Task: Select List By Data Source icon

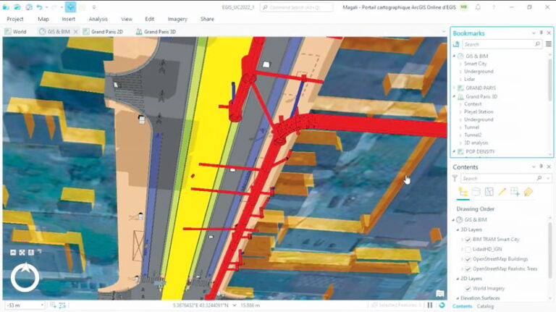Action: [x=476, y=192]
